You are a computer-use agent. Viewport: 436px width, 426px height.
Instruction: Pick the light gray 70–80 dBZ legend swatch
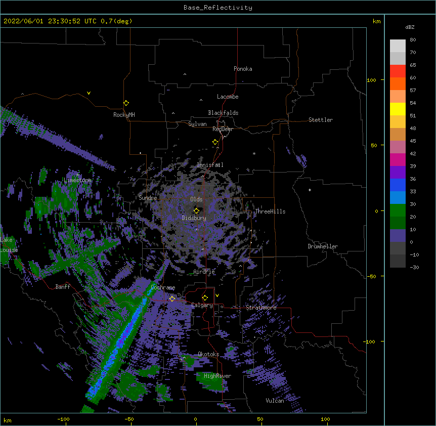(398, 46)
